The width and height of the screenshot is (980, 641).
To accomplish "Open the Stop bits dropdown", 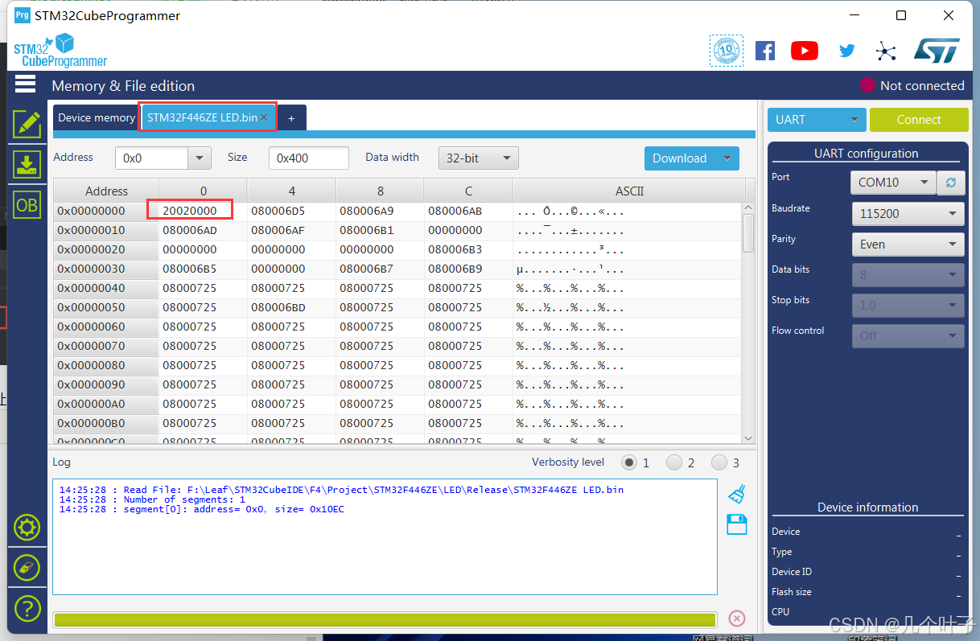I will coord(907,306).
